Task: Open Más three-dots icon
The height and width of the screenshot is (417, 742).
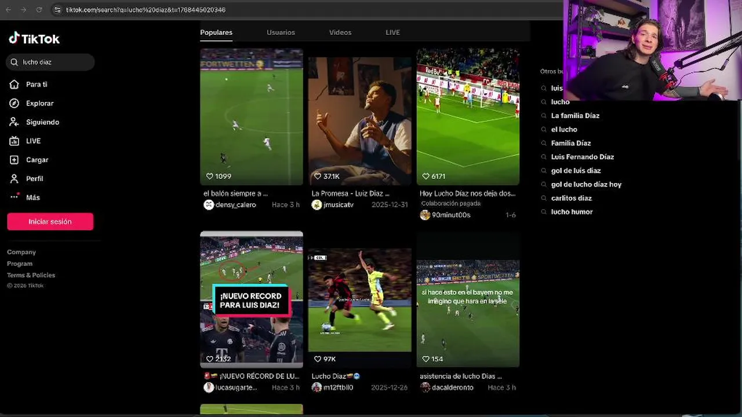Action: click(x=14, y=197)
